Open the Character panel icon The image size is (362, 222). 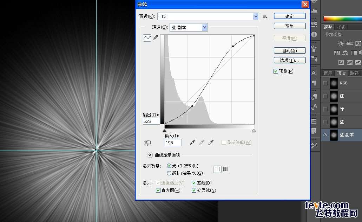point(314,73)
